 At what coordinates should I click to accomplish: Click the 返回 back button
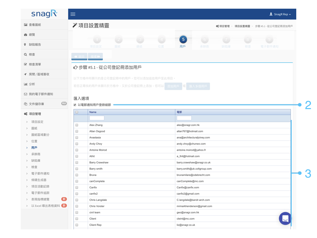click(x=79, y=56)
